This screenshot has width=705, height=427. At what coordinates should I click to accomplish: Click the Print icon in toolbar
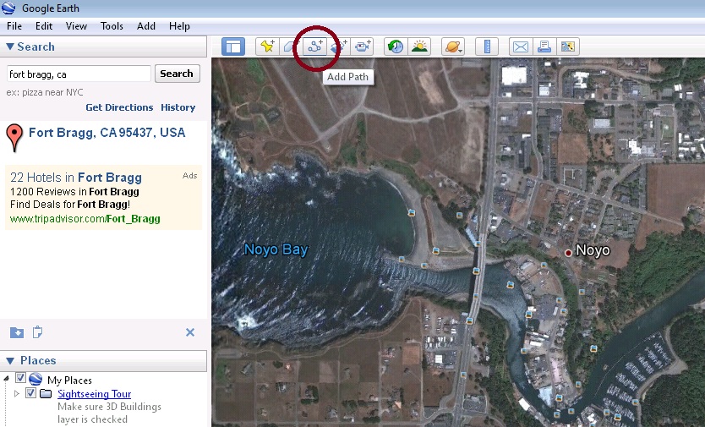(544, 47)
